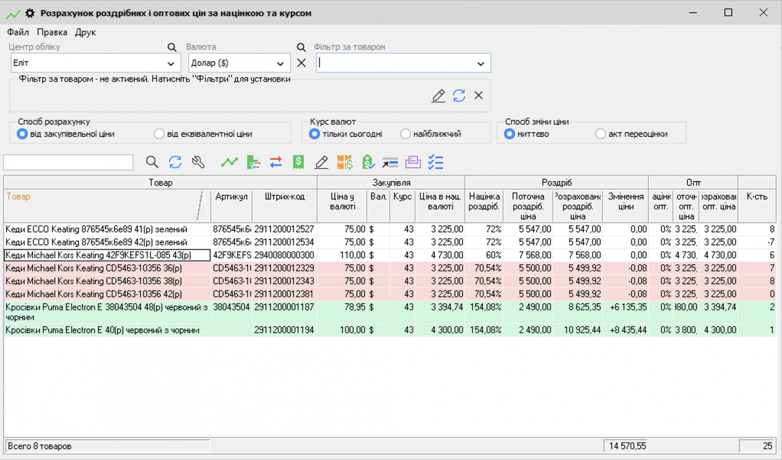Click the blue checklist toolbar icon
Screen dimensions: 782x460
(x=435, y=162)
